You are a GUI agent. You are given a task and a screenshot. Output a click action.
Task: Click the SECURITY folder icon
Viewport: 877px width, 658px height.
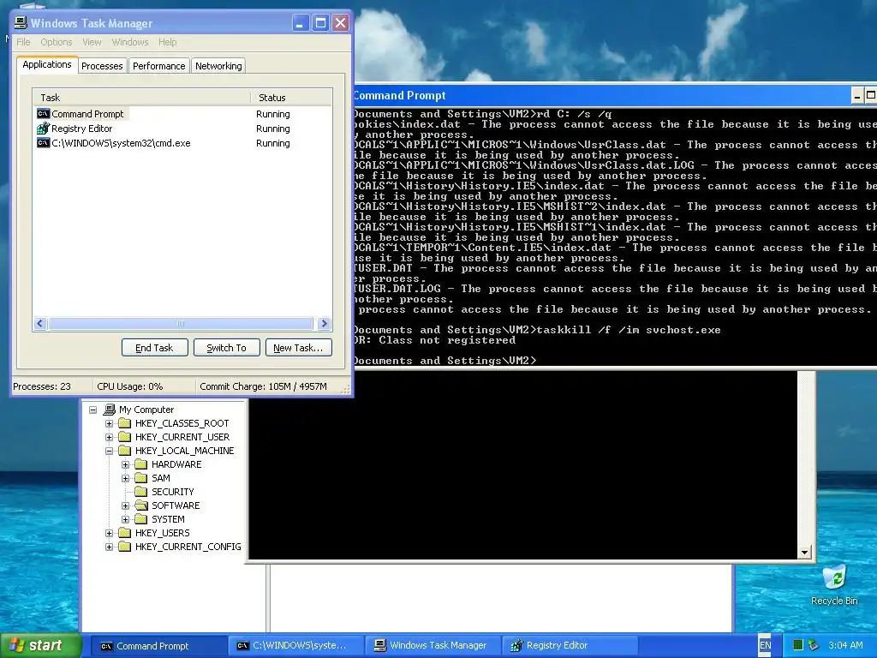pos(141,492)
